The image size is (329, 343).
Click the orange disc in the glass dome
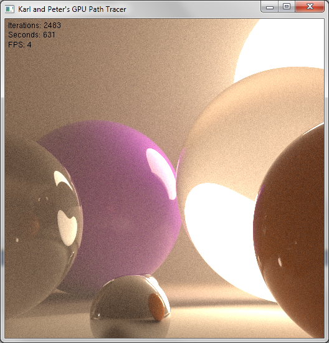click(156, 307)
